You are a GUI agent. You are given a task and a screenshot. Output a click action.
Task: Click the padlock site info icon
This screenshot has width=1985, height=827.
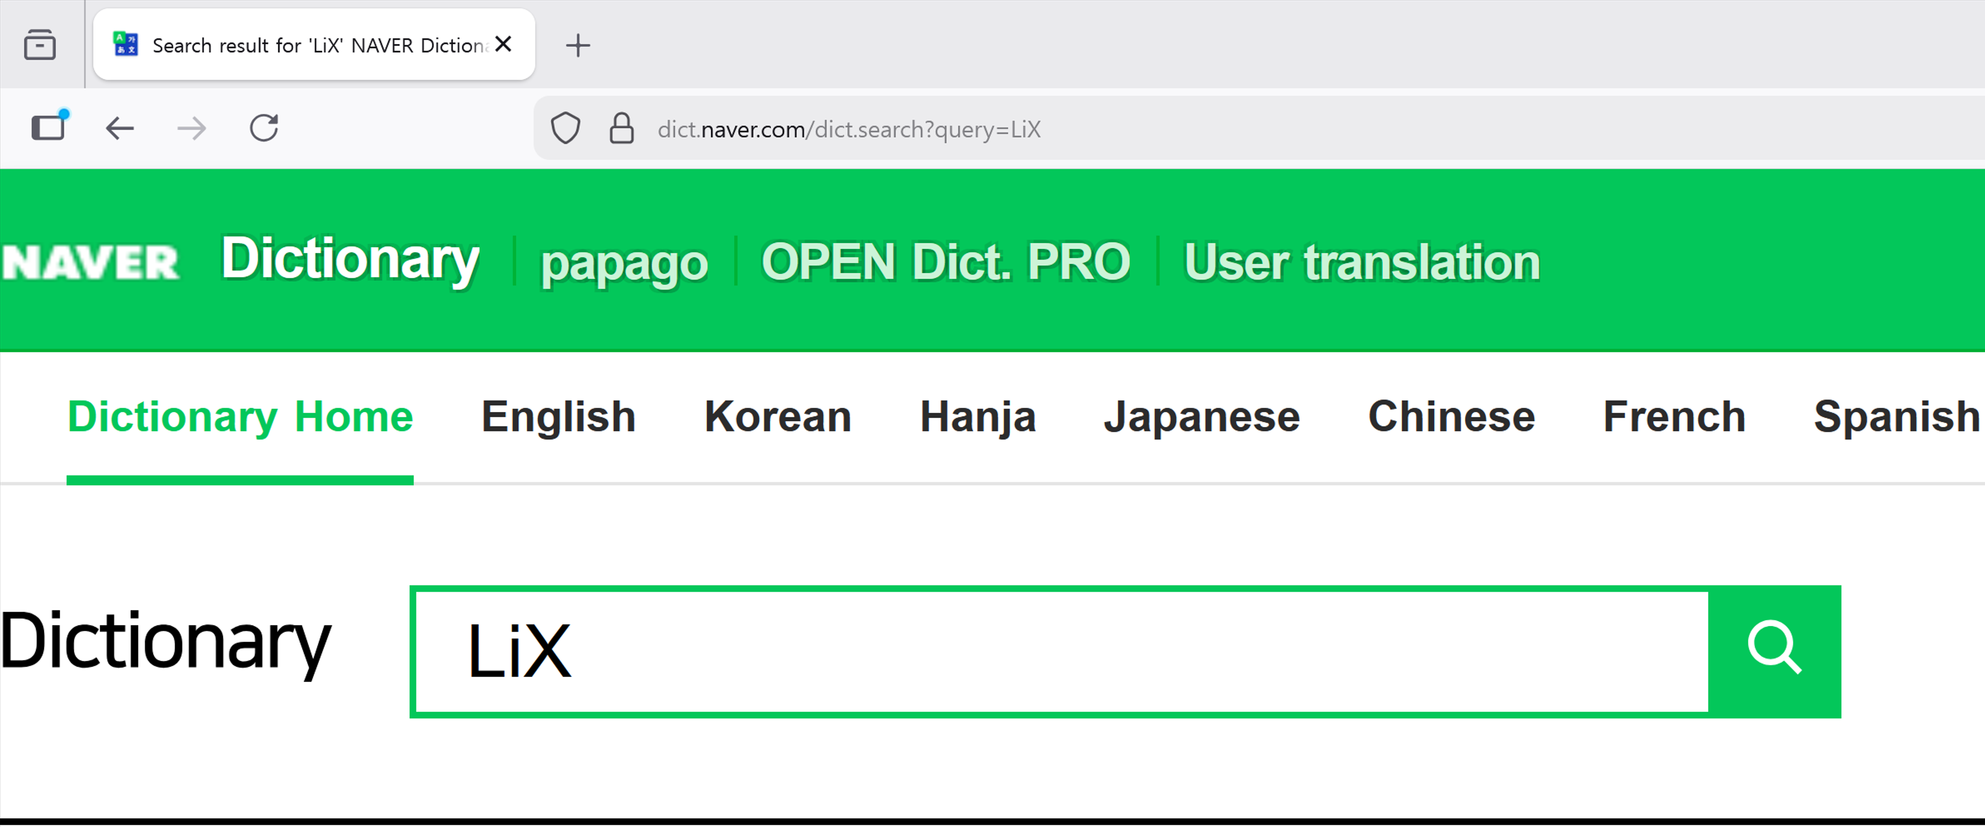pyautogui.click(x=621, y=128)
